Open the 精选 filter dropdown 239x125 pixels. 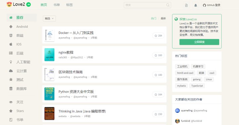49,18
